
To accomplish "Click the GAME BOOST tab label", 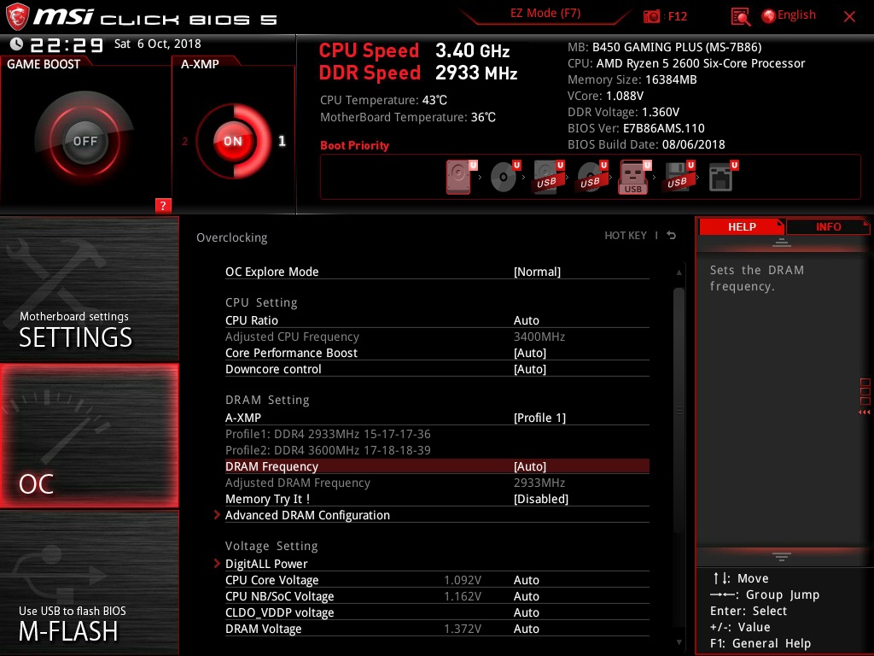I will click(x=44, y=64).
